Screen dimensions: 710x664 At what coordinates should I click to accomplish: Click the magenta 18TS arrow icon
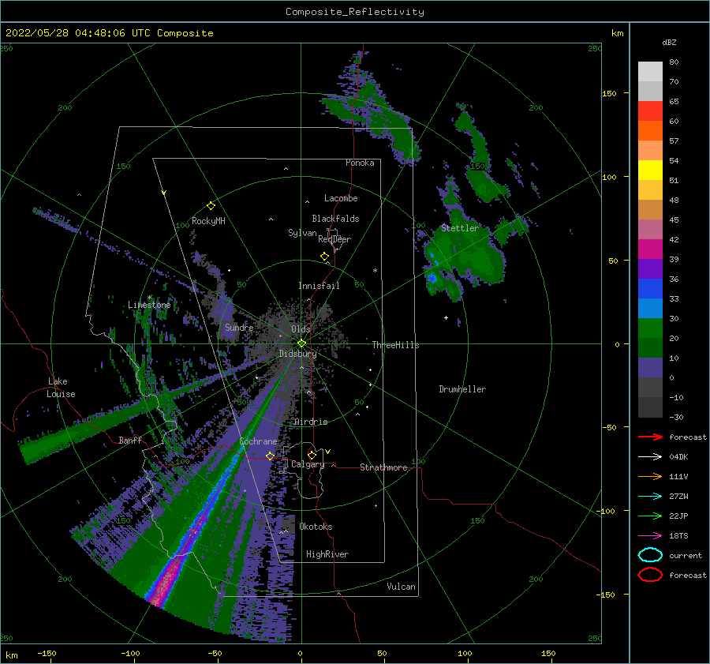[x=650, y=536]
